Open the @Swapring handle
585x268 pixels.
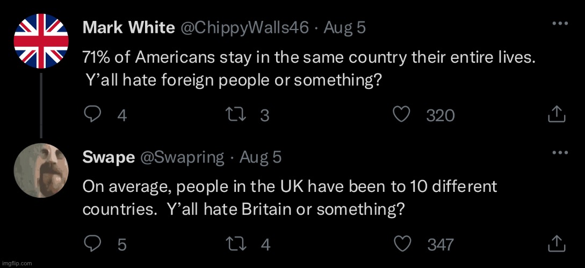182,157
